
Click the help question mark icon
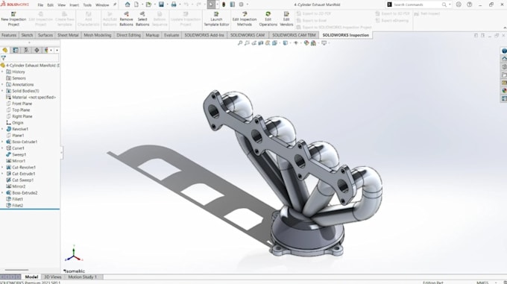coord(469,4)
